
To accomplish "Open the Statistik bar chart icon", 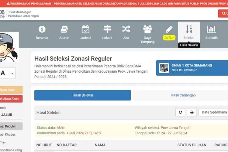I will tap(211, 29).
